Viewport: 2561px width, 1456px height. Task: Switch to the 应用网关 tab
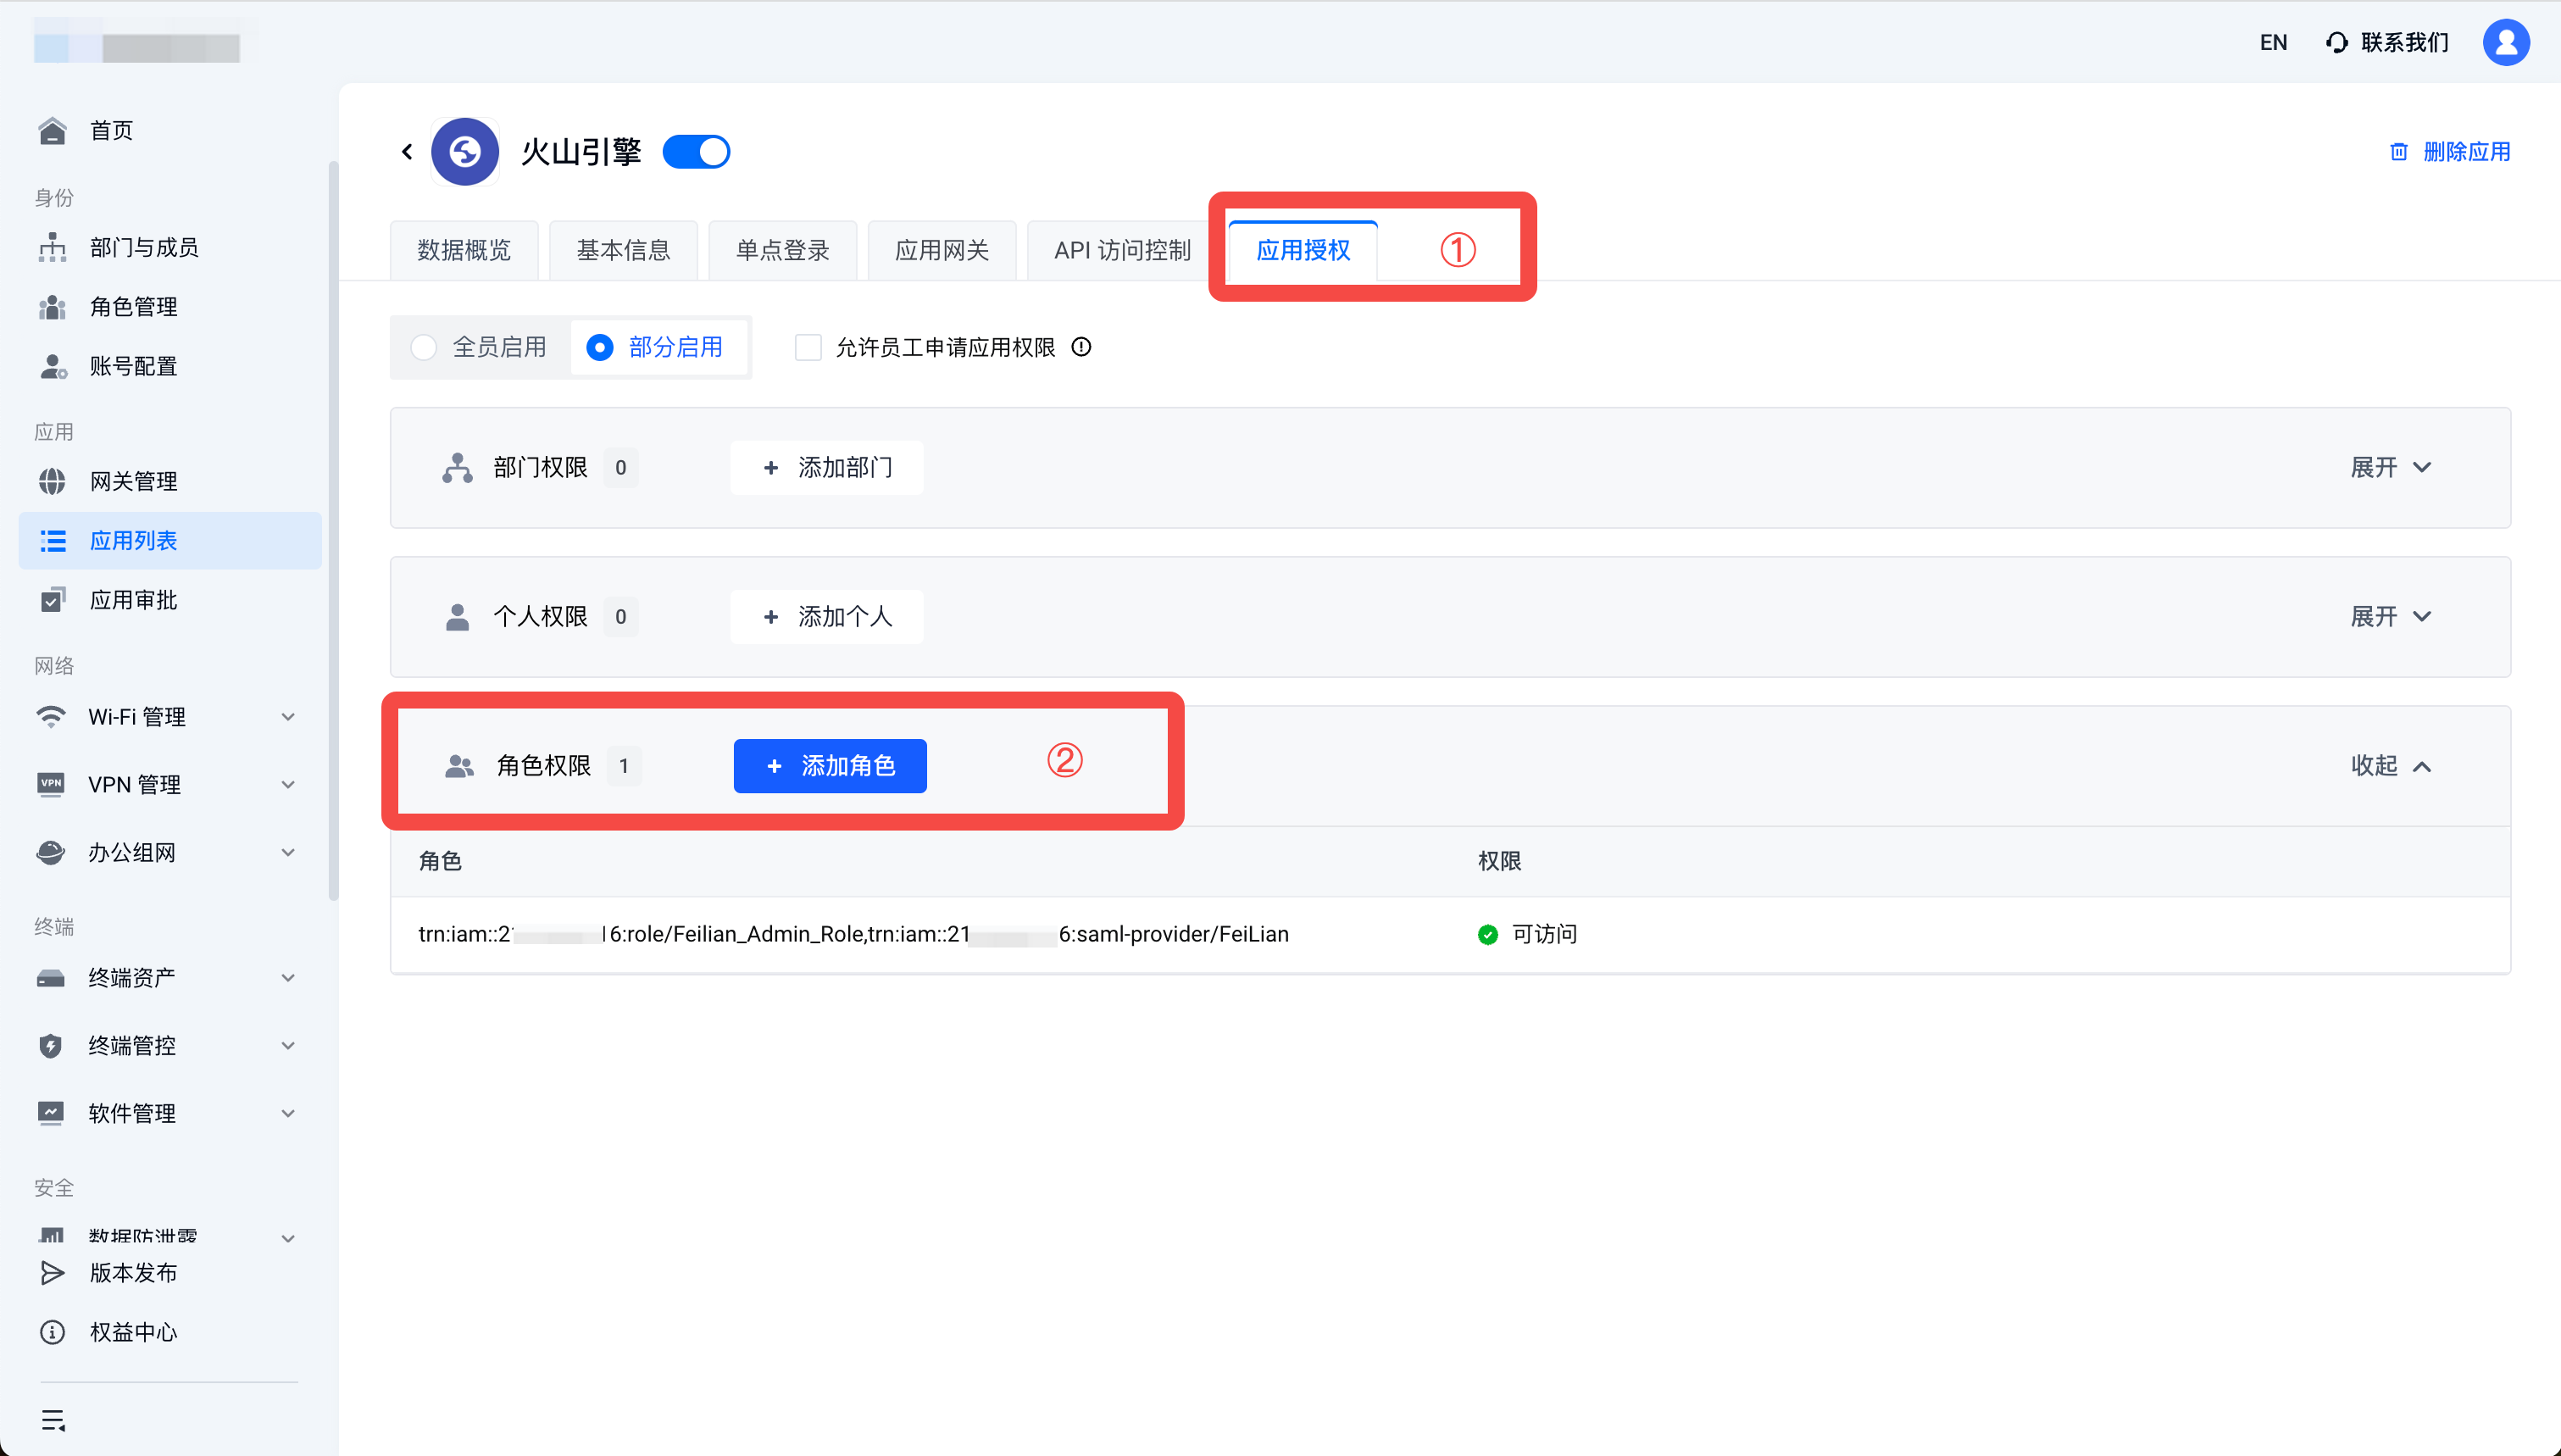click(x=942, y=250)
